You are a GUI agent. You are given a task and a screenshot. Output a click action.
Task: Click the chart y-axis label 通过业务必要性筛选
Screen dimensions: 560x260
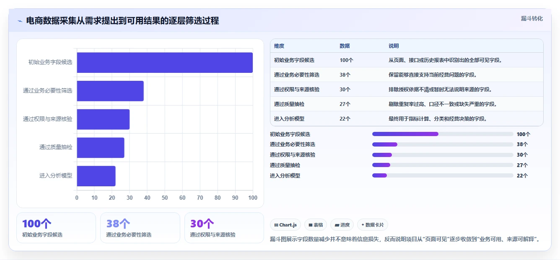point(48,91)
